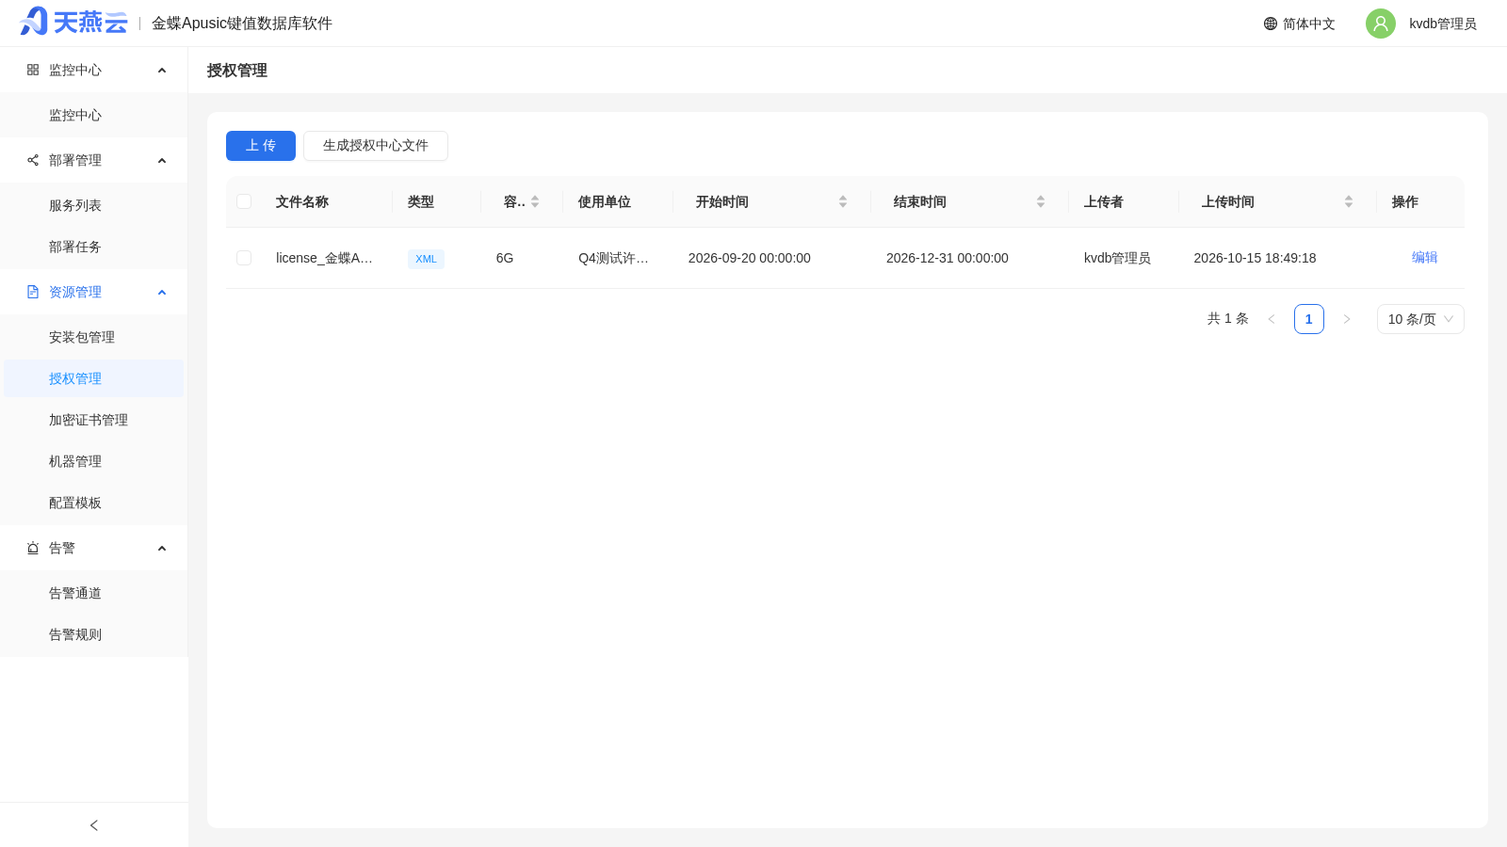Click upload time 2026-10-15 18:49:18
Screen dimensions: 1507x847
(1255, 258)
